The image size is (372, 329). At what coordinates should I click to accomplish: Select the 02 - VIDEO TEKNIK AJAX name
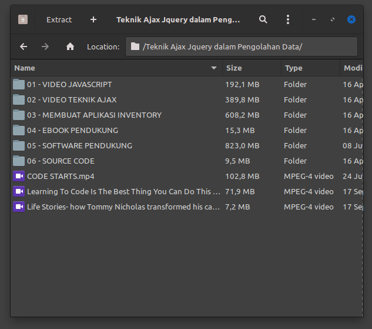click(x=72, y=100)
